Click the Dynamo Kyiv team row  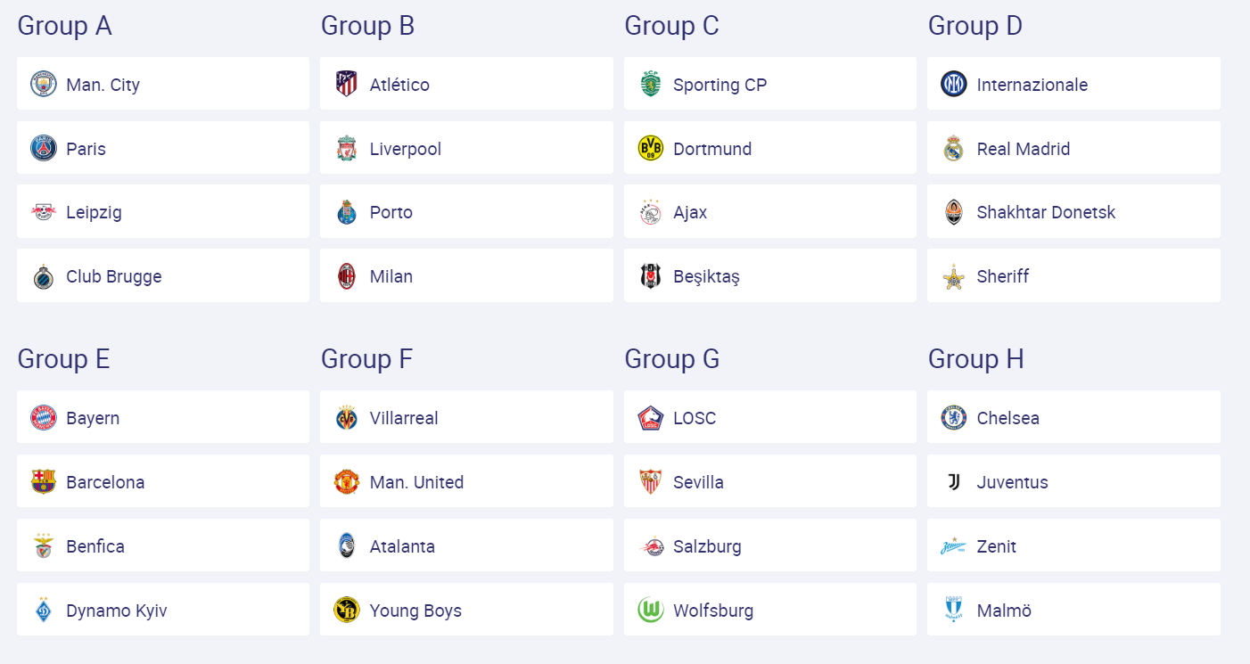coord(163,611)
